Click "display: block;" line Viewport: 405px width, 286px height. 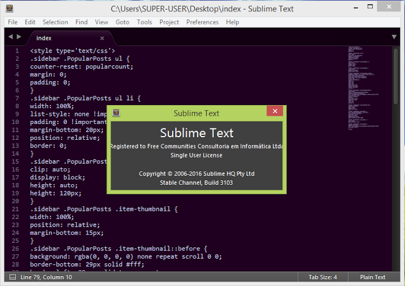tap(58, 178)
